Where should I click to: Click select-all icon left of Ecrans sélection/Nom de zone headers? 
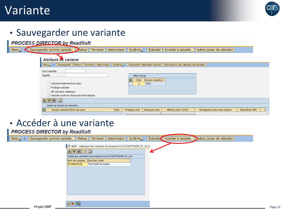coord(44,110)
